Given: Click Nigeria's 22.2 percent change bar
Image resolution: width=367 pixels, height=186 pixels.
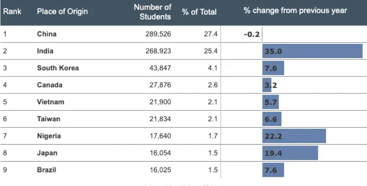Looking at the screenshot, I should coord(294,136).
